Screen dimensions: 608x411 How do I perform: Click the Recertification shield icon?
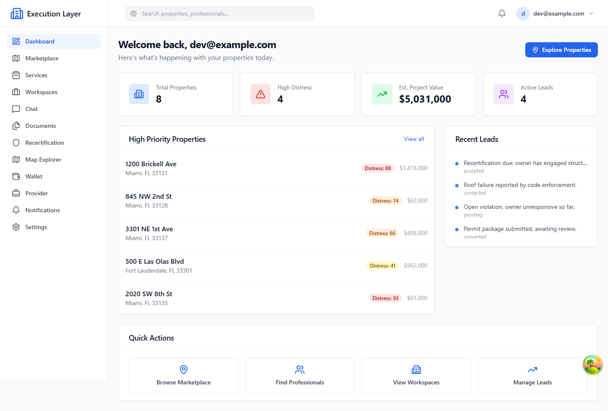coord(16,143)
